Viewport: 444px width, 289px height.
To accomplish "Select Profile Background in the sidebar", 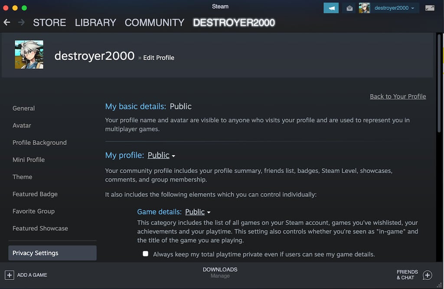I will (39, 143).
